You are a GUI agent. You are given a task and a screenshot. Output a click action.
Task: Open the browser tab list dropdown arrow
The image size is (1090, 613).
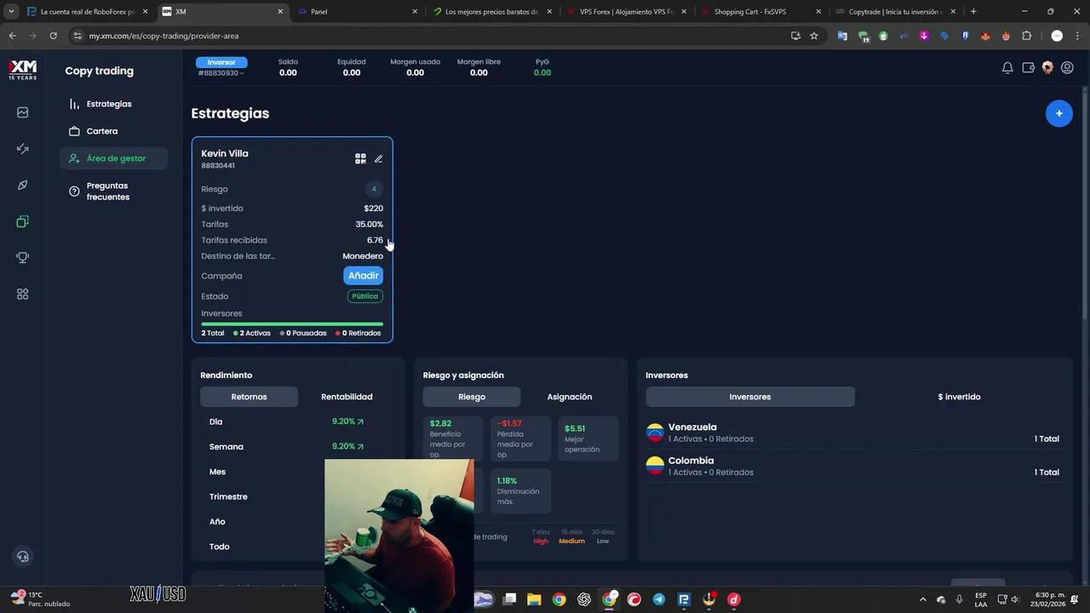coord(11,12)
